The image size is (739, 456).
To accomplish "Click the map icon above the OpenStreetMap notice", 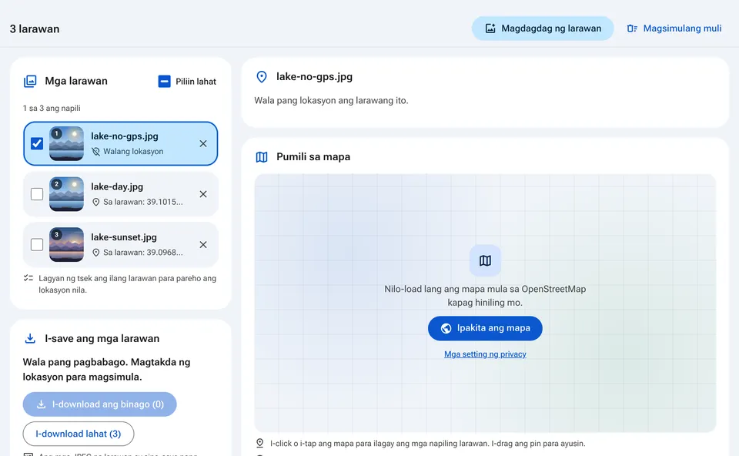I will click(x=485, y=260).
